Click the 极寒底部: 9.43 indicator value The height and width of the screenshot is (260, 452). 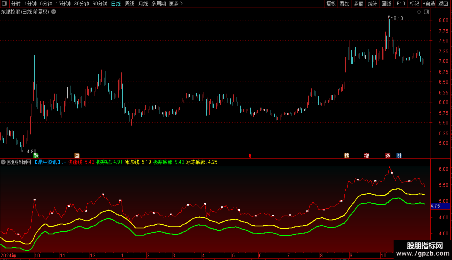tap(169, 162)
